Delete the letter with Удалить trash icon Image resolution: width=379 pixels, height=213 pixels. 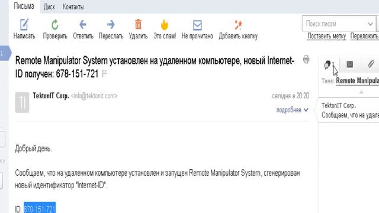point(138,24)
